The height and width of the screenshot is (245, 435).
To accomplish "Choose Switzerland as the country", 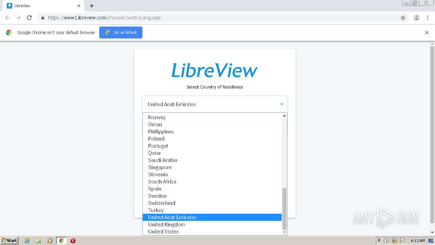I will click(212, 203).
